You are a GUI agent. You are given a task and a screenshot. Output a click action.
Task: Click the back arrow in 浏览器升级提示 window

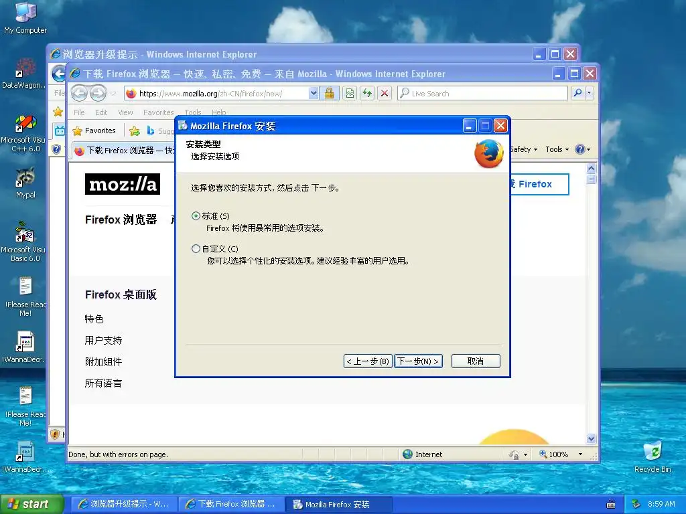click(x=58, y=74)
